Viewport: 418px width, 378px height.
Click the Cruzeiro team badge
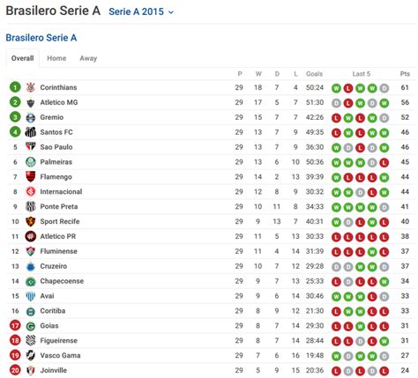tap(31, 266)
